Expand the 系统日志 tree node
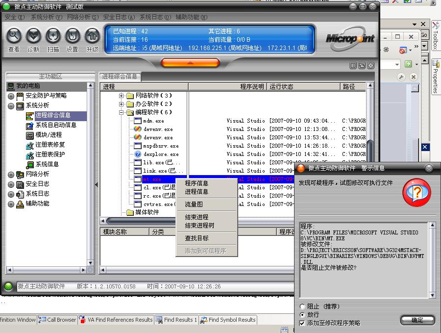 point(11,194)
